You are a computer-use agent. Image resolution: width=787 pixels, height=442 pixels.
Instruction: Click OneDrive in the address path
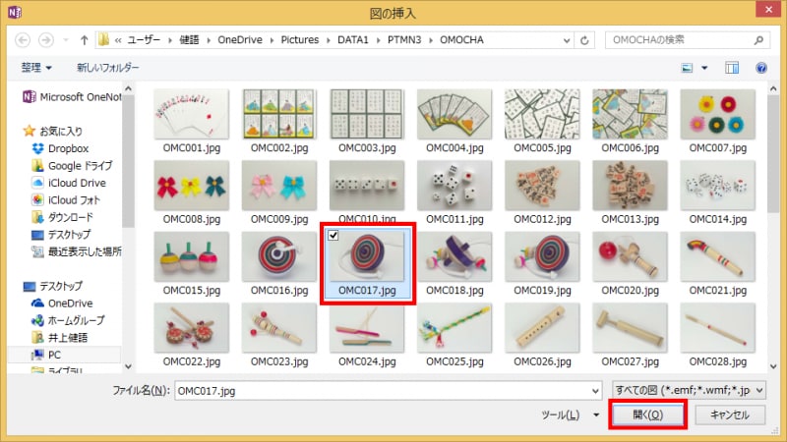(240, 40)
